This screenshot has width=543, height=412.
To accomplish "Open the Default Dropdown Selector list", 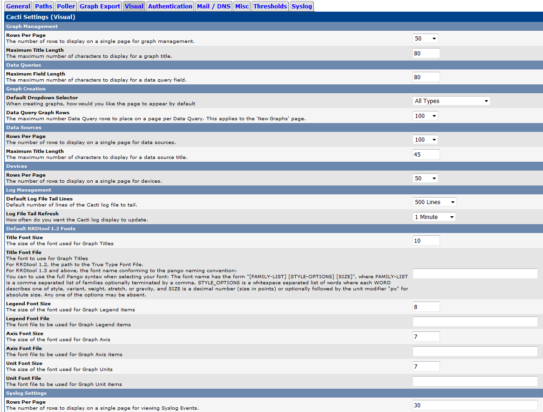I will [451, 101].
